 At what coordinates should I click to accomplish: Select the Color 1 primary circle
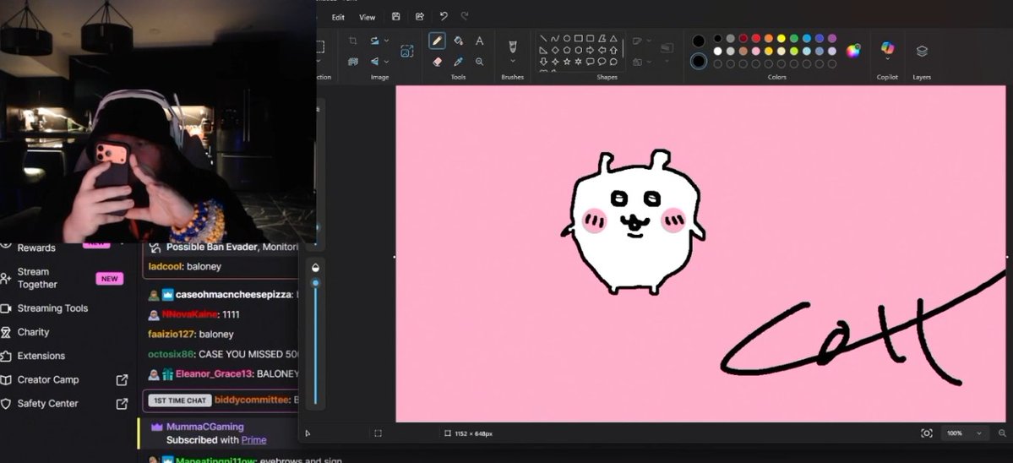coord(699,41)
